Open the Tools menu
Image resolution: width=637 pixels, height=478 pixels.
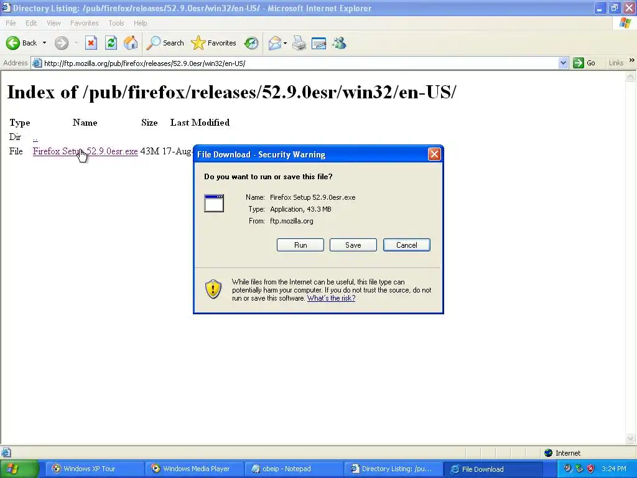click(x=116, y=23)
